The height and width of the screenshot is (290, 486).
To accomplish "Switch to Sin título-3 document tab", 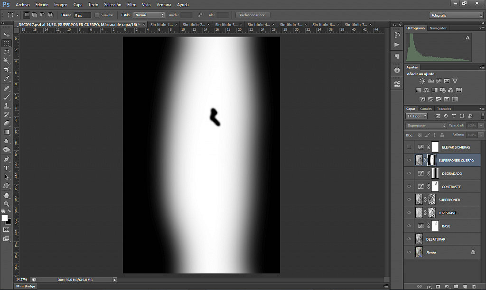I will (226, 25).
